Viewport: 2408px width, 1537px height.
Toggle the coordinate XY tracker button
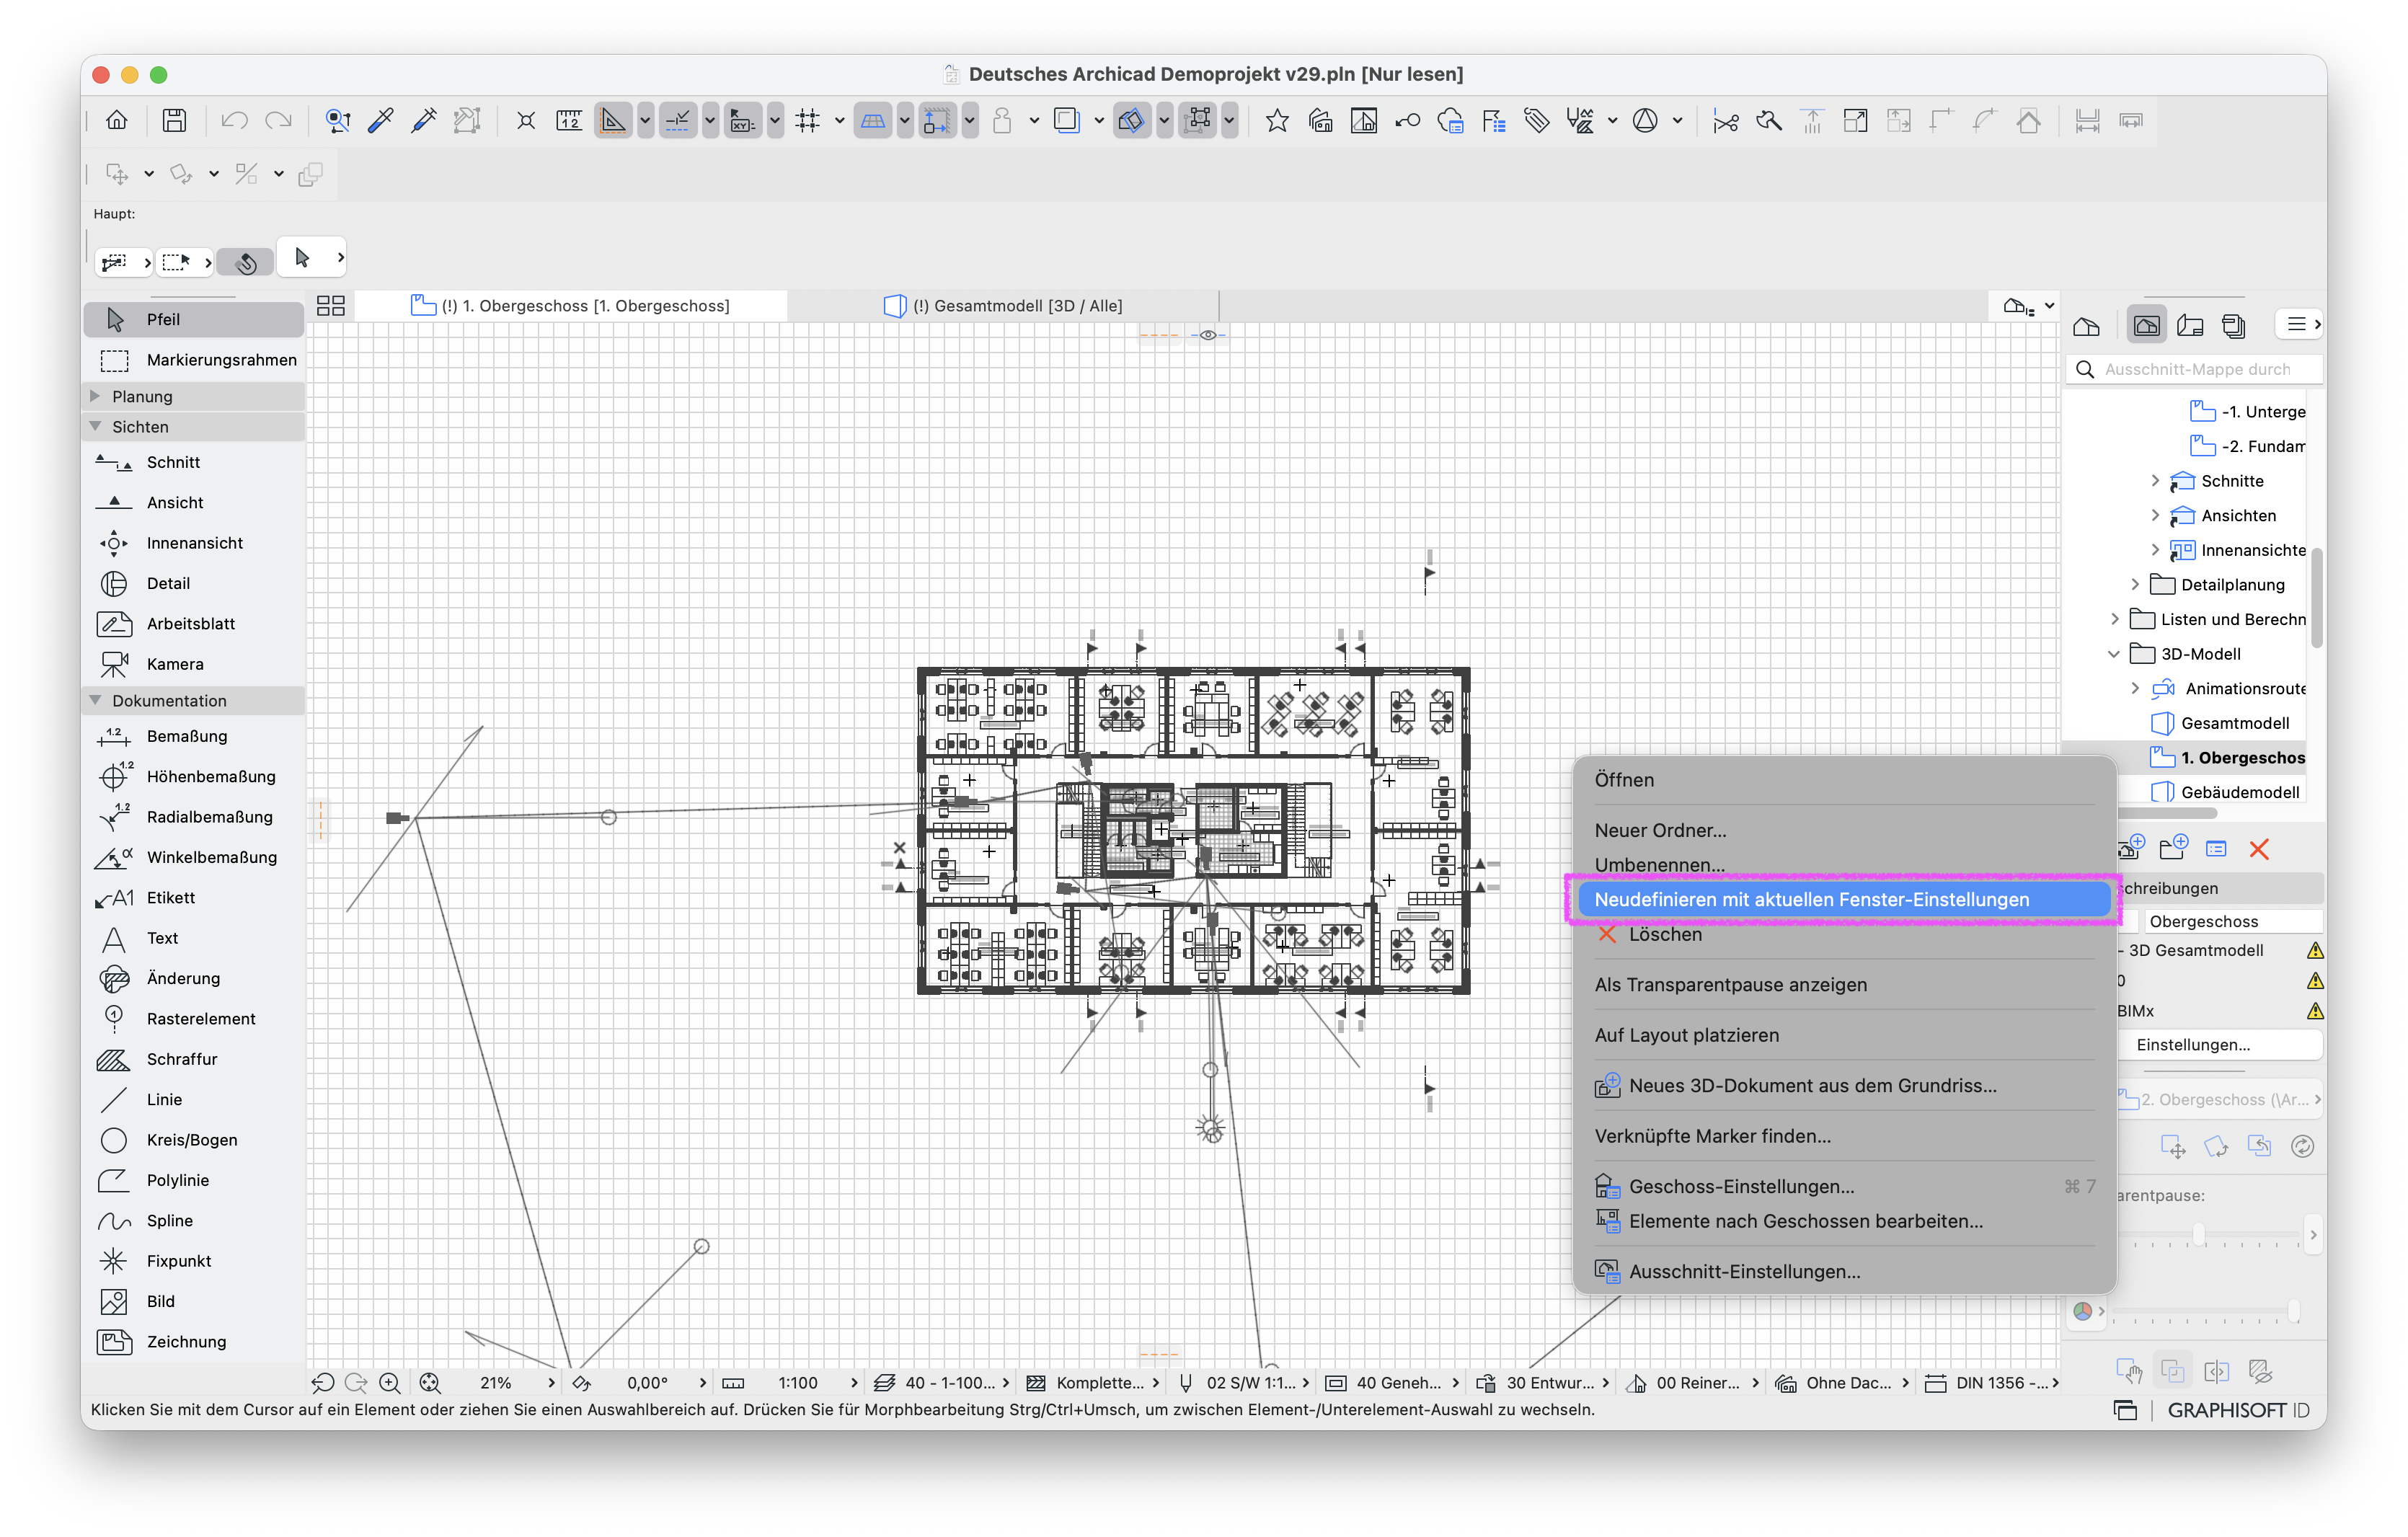743,121
